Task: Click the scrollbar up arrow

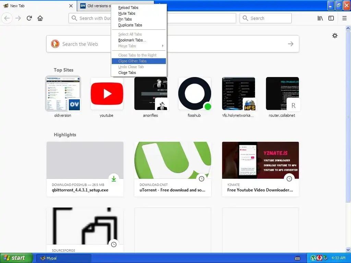Action: pyautogui.click(x=348, y=28)
